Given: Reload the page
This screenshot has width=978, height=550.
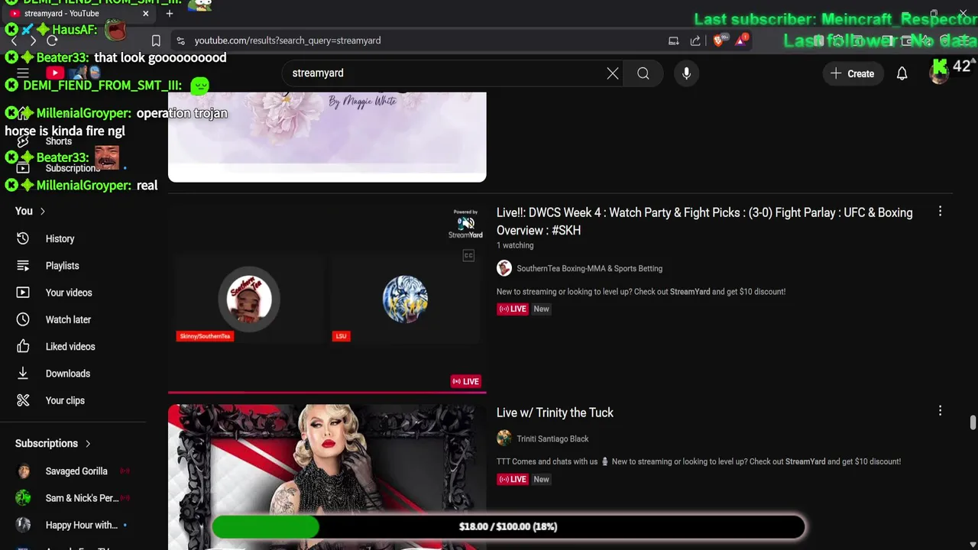Looking at the screenshot, I should coord(52,40).
